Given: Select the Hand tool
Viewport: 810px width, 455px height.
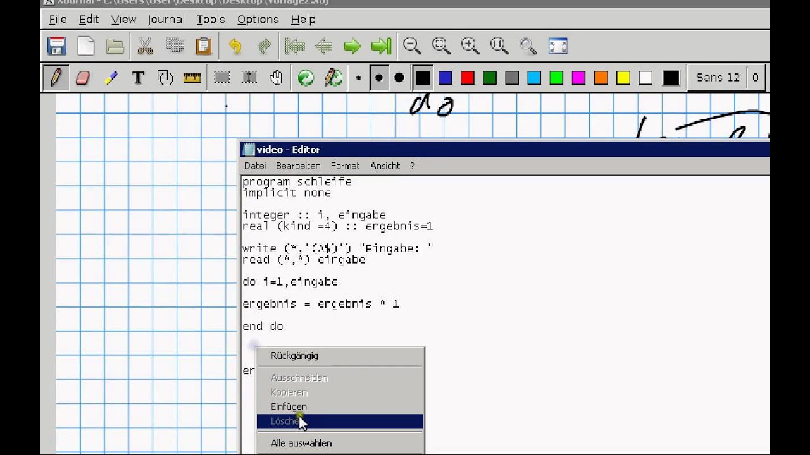Looking at the screenshot, I should [277, 78].
